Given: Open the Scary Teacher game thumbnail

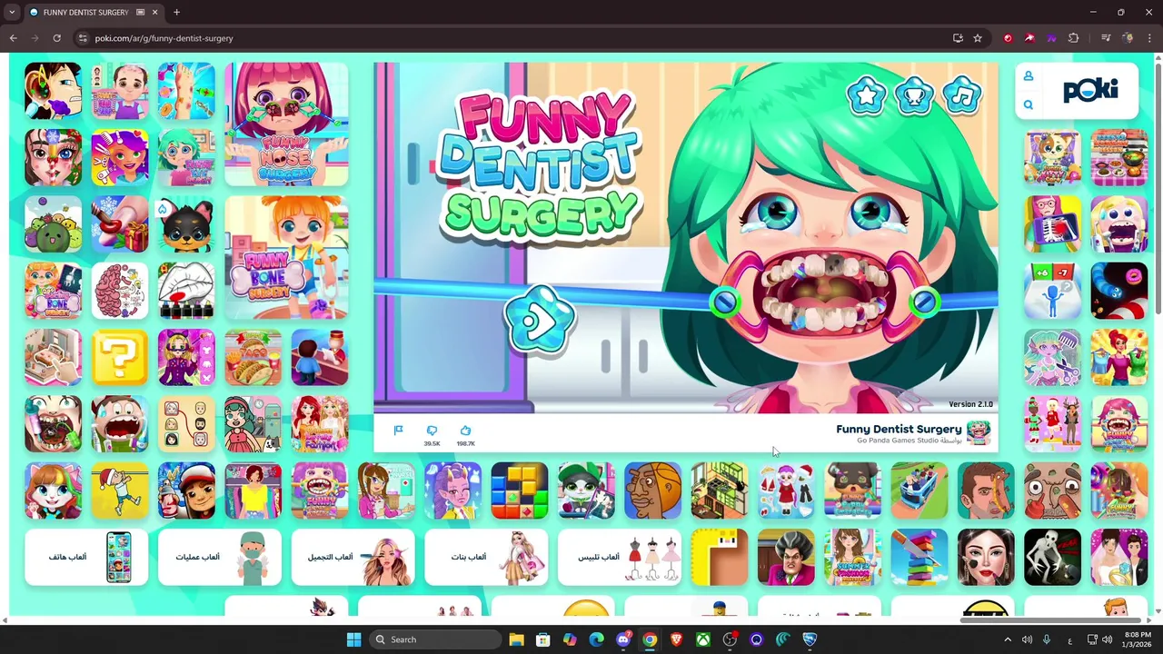Looking at the screenshot, I should coord(786,557).
